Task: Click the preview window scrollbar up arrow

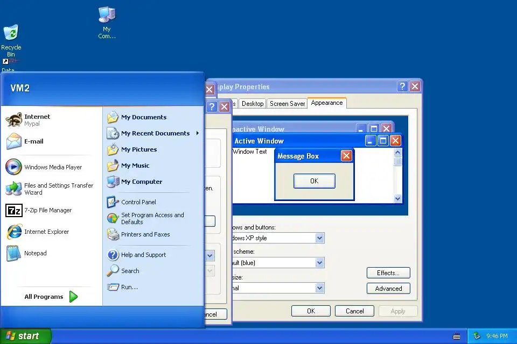Action: [x=397, y=153]
